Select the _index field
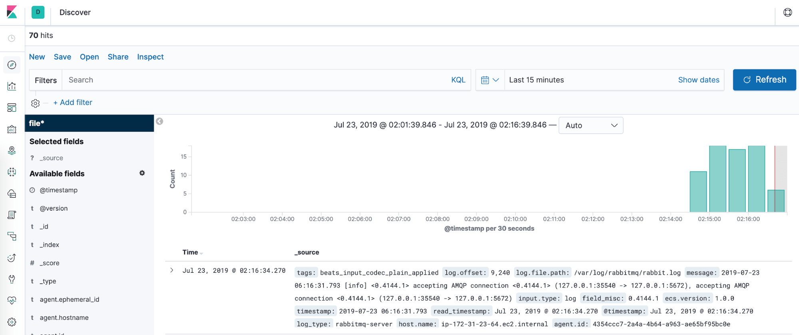Image resolution: width=799 pixels, height=335 pixels. 49,245
